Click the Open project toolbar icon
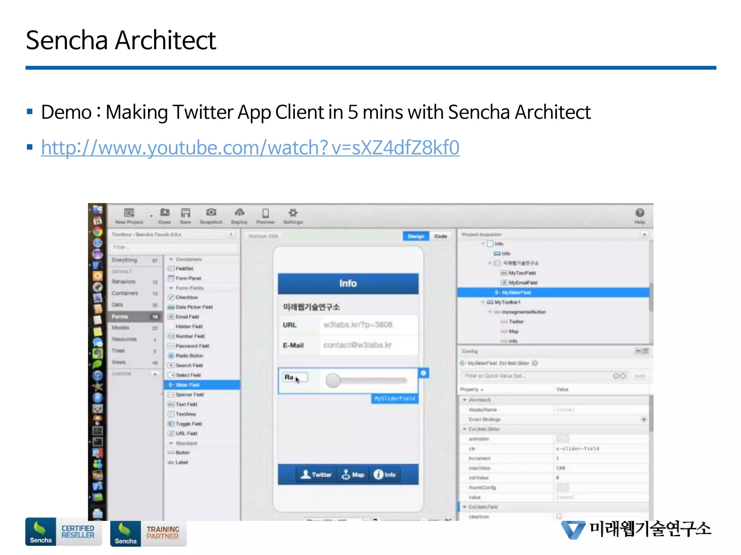The width and height of the screenshot is (741, 555). (x=165, y=212)
